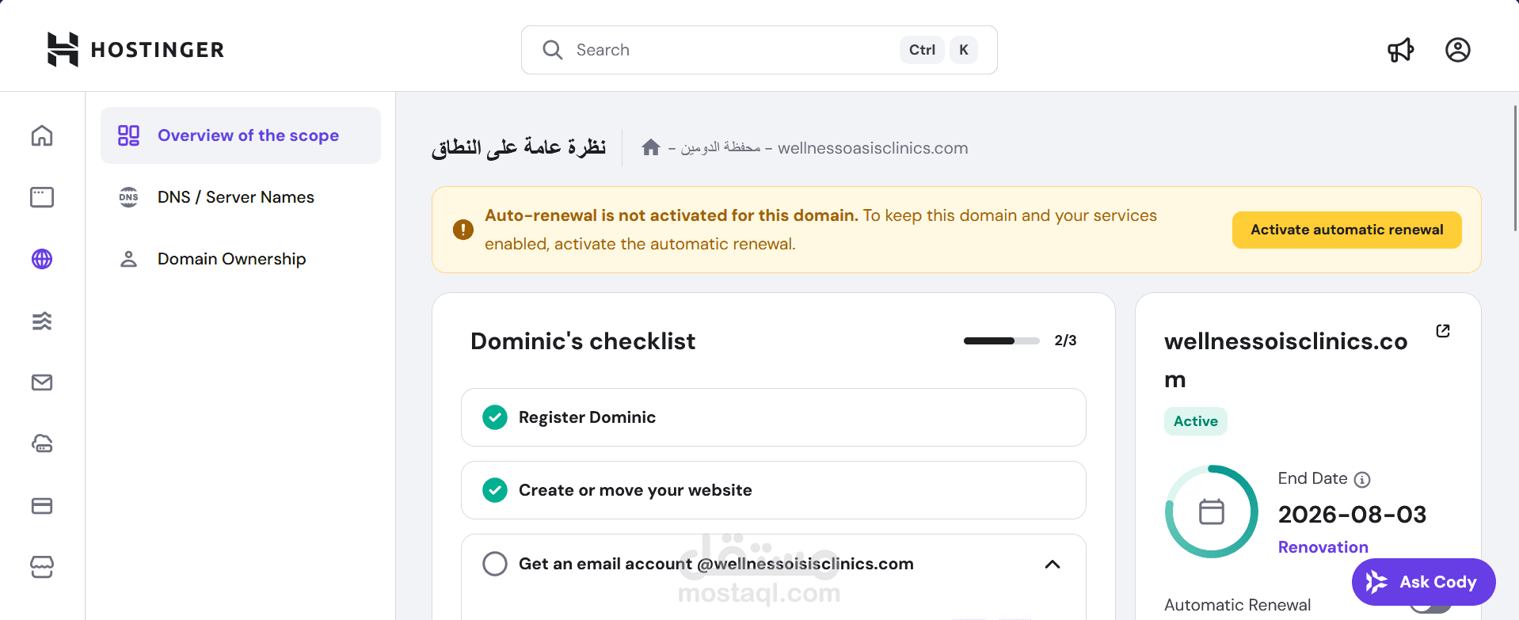Click the Register Dominic green checkmark

point(495,417)
